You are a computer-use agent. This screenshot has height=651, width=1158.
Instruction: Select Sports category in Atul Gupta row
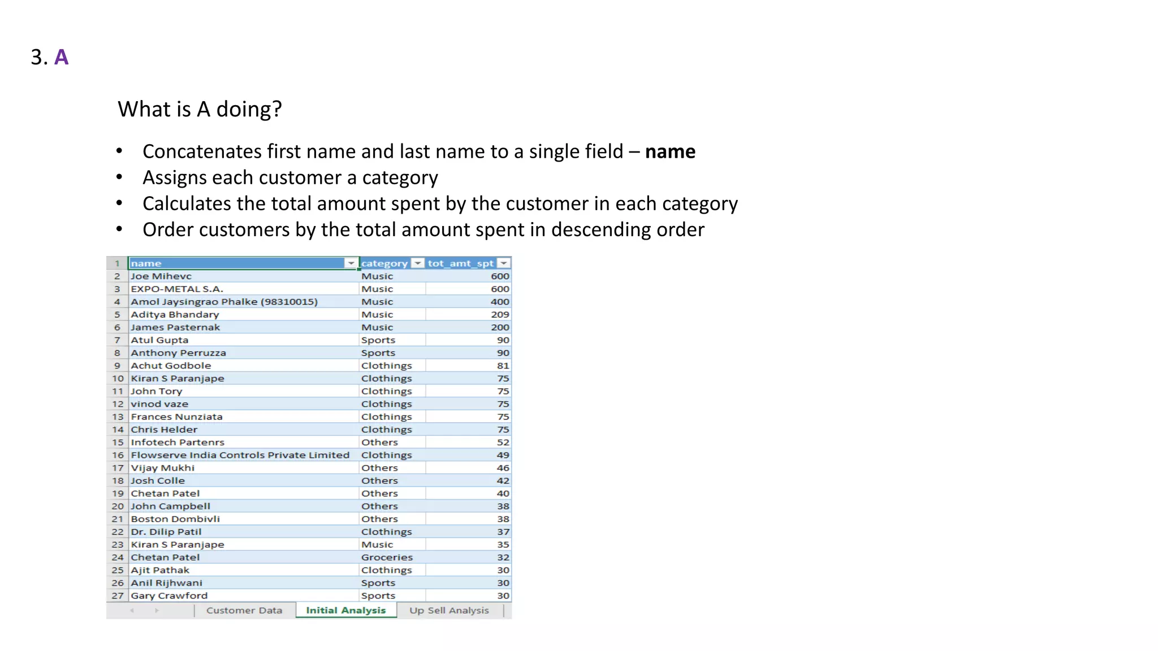point(392,340)
